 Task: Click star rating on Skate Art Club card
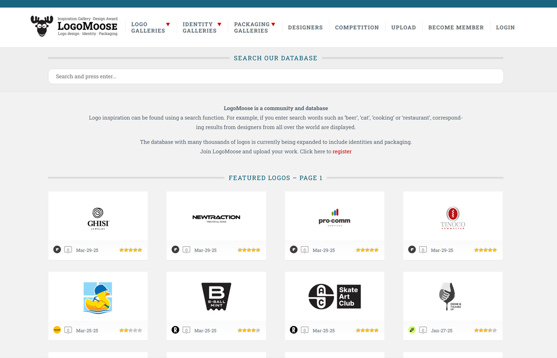[x=368, y=330]
